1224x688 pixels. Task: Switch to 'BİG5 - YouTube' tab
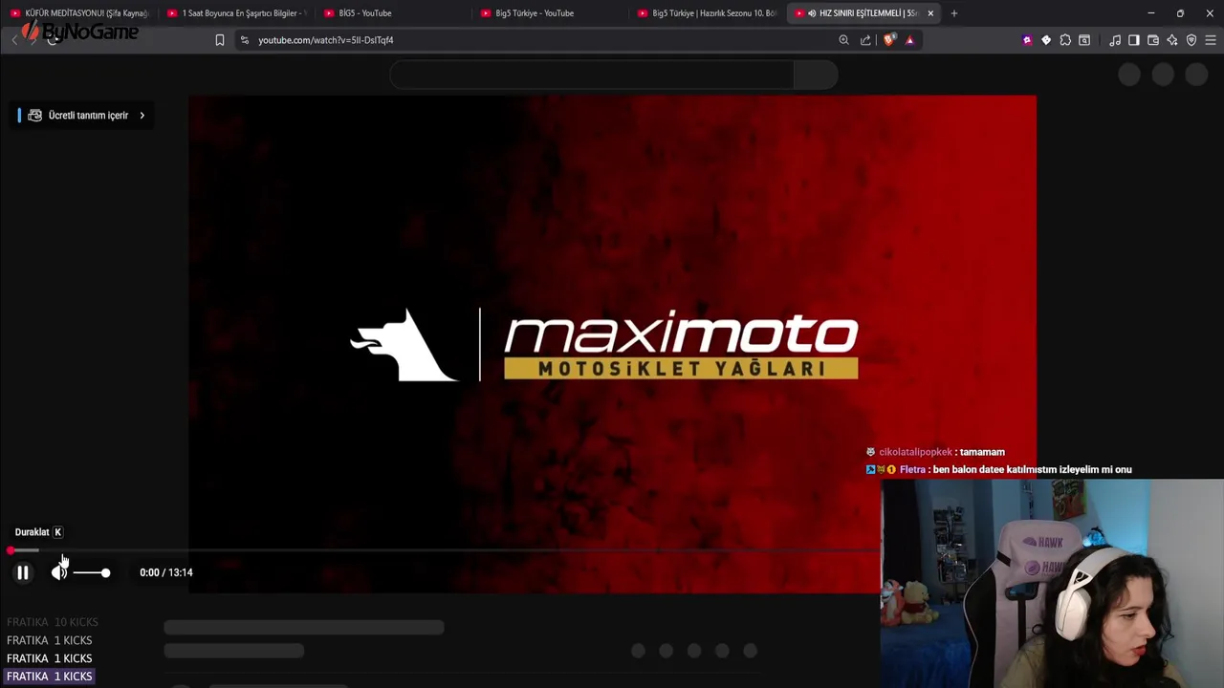(394, 13)
